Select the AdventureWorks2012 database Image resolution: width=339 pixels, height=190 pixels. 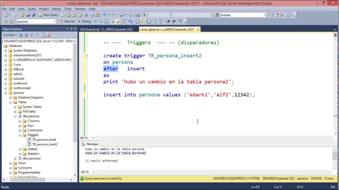tap(27, 55)
